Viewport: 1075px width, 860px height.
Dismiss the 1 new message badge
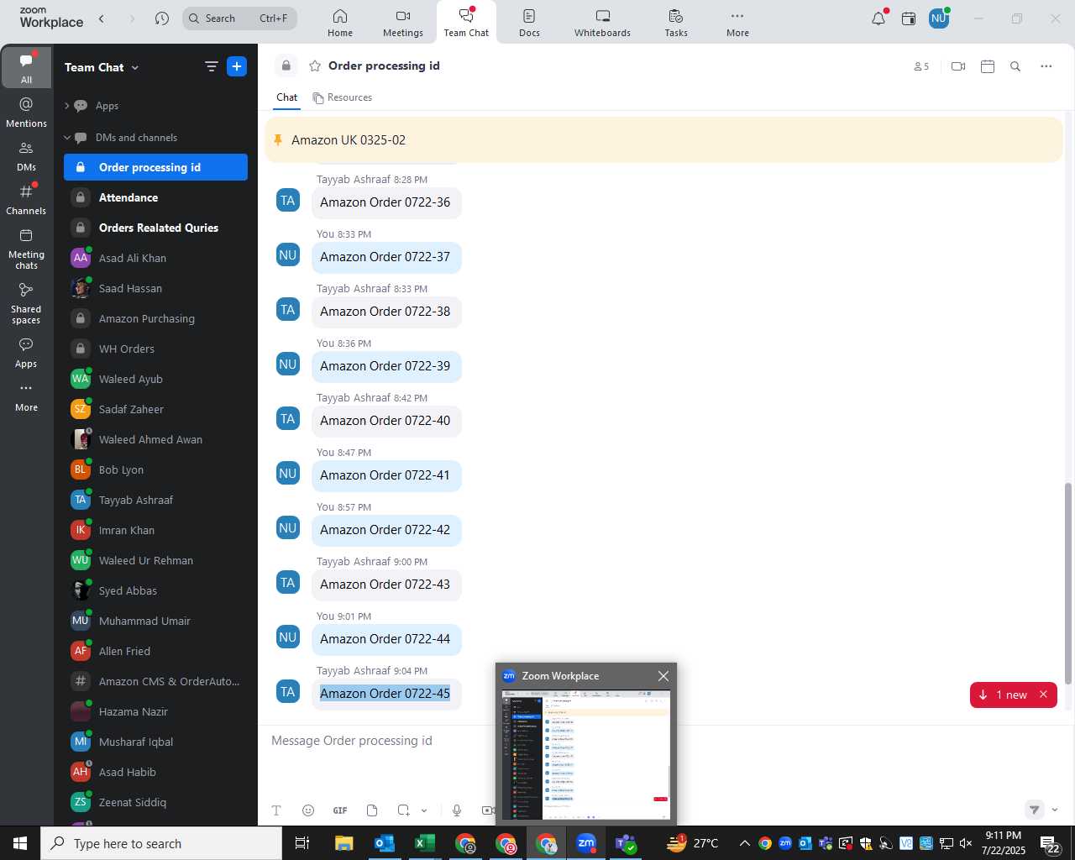click(x=1043, y=695)
